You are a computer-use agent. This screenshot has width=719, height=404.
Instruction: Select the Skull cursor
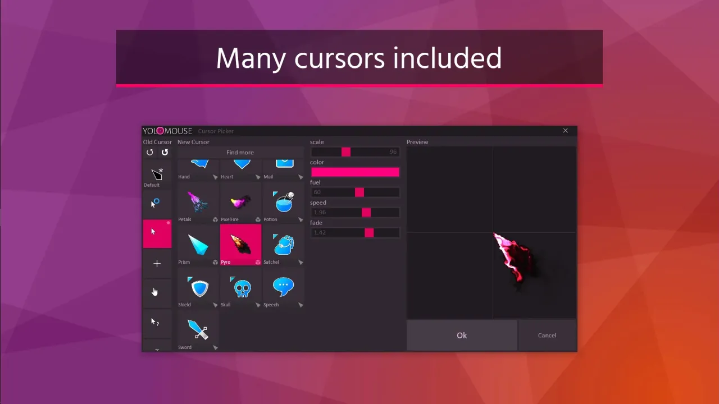pyautogui.click(x=241, y=287)
